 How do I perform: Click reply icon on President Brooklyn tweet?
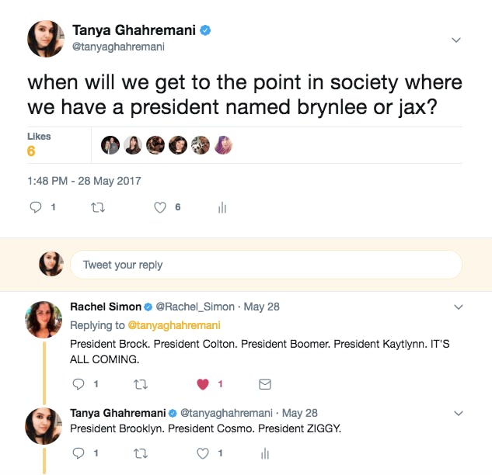point(79,453)
